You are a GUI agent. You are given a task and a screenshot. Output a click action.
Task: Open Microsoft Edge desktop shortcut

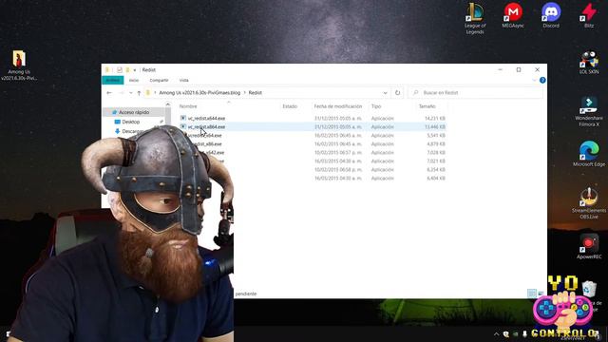(x=589, y=154)
